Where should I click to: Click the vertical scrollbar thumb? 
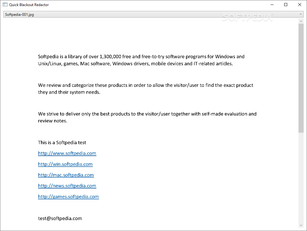[x=301, y=78]
